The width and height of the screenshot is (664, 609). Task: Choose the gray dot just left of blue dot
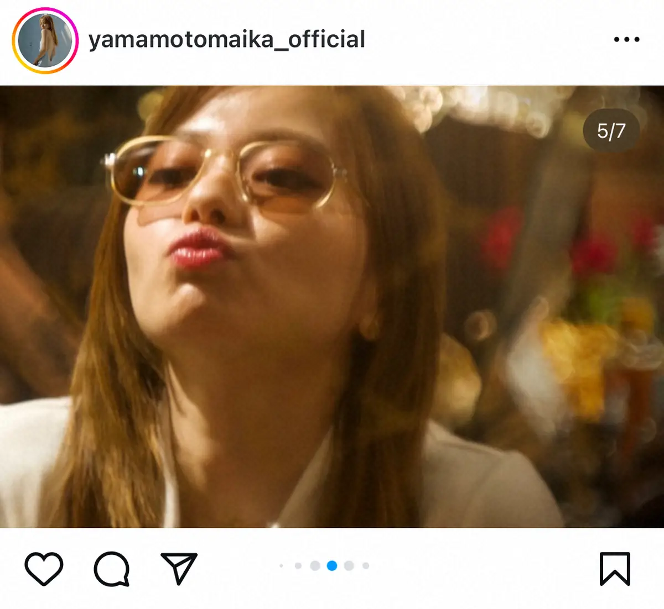(315, 565)
